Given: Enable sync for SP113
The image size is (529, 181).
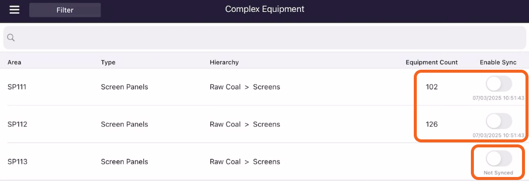Looking at the screenshot, I should tap(499, 158).
